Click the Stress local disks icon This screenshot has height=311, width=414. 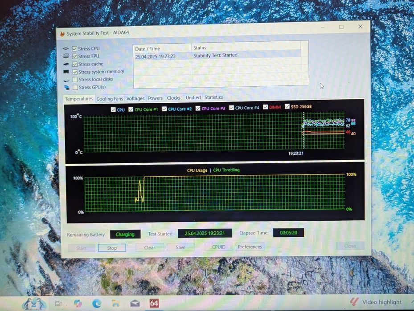point(66,80)
